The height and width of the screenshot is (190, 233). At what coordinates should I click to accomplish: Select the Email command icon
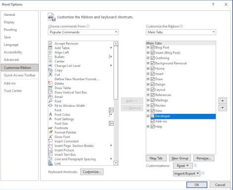[50, 96]
